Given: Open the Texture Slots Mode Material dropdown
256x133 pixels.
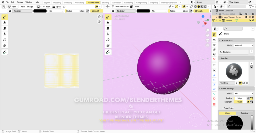Looking at the screenshot, I should pos(244,45).
